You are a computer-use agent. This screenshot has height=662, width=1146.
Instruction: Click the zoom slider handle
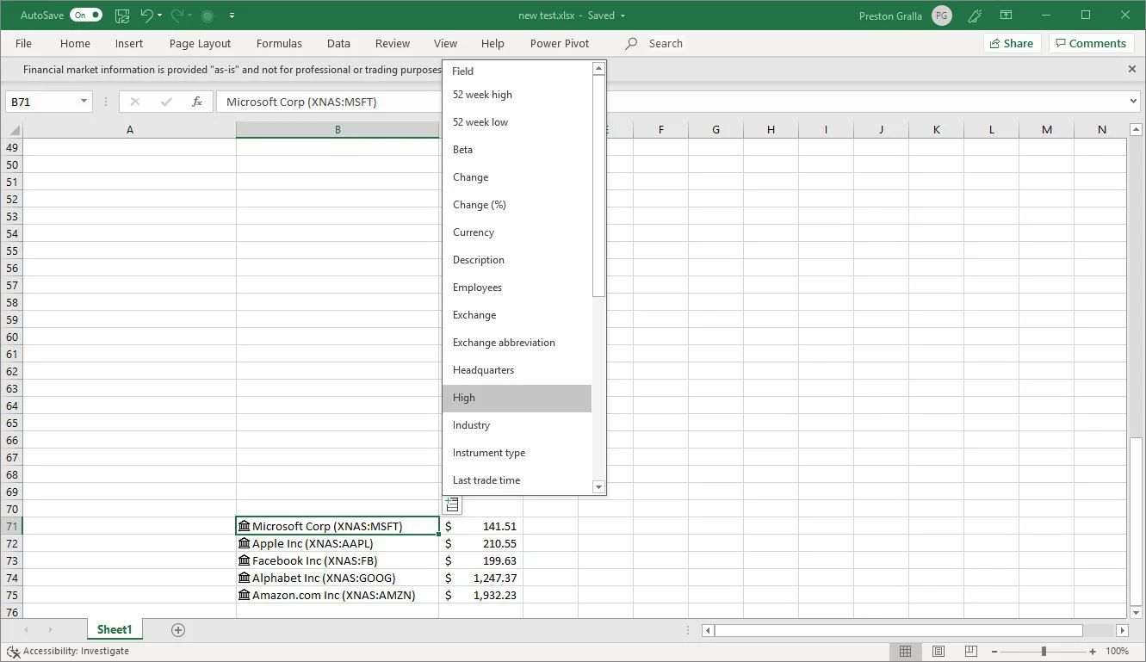pos(1044,652)
